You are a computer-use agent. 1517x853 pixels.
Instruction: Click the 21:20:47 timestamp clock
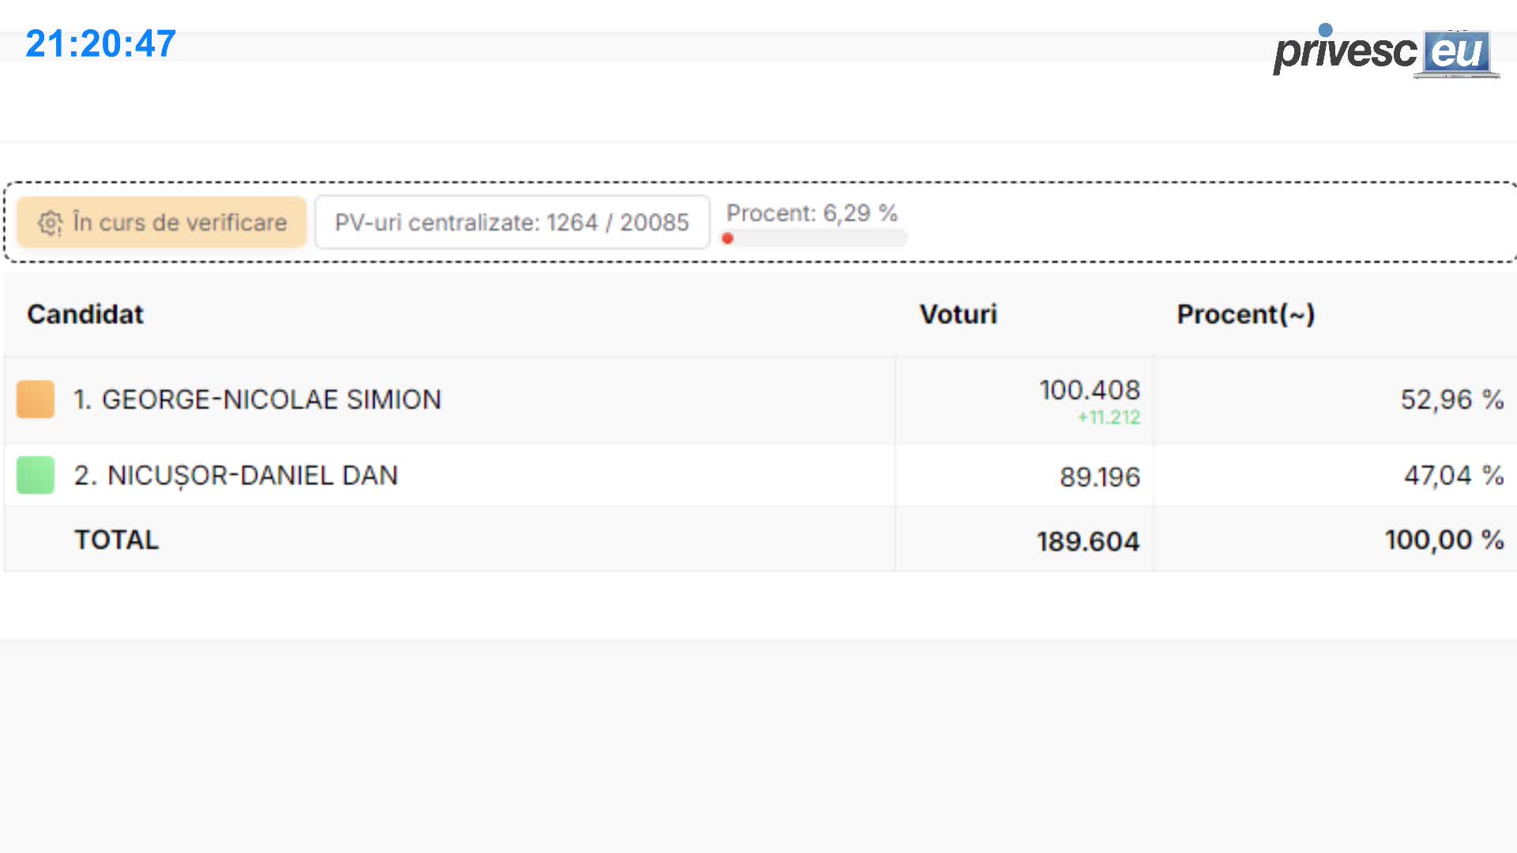100,44
